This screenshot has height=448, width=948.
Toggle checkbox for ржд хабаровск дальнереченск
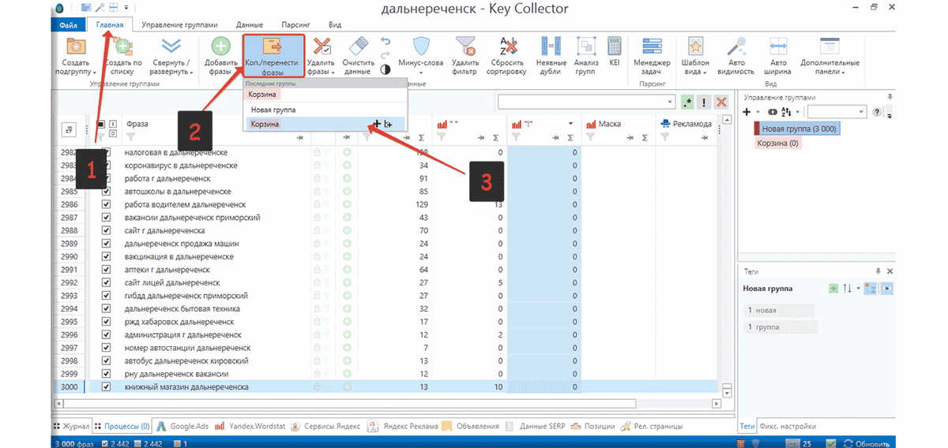tap(106, 322)
